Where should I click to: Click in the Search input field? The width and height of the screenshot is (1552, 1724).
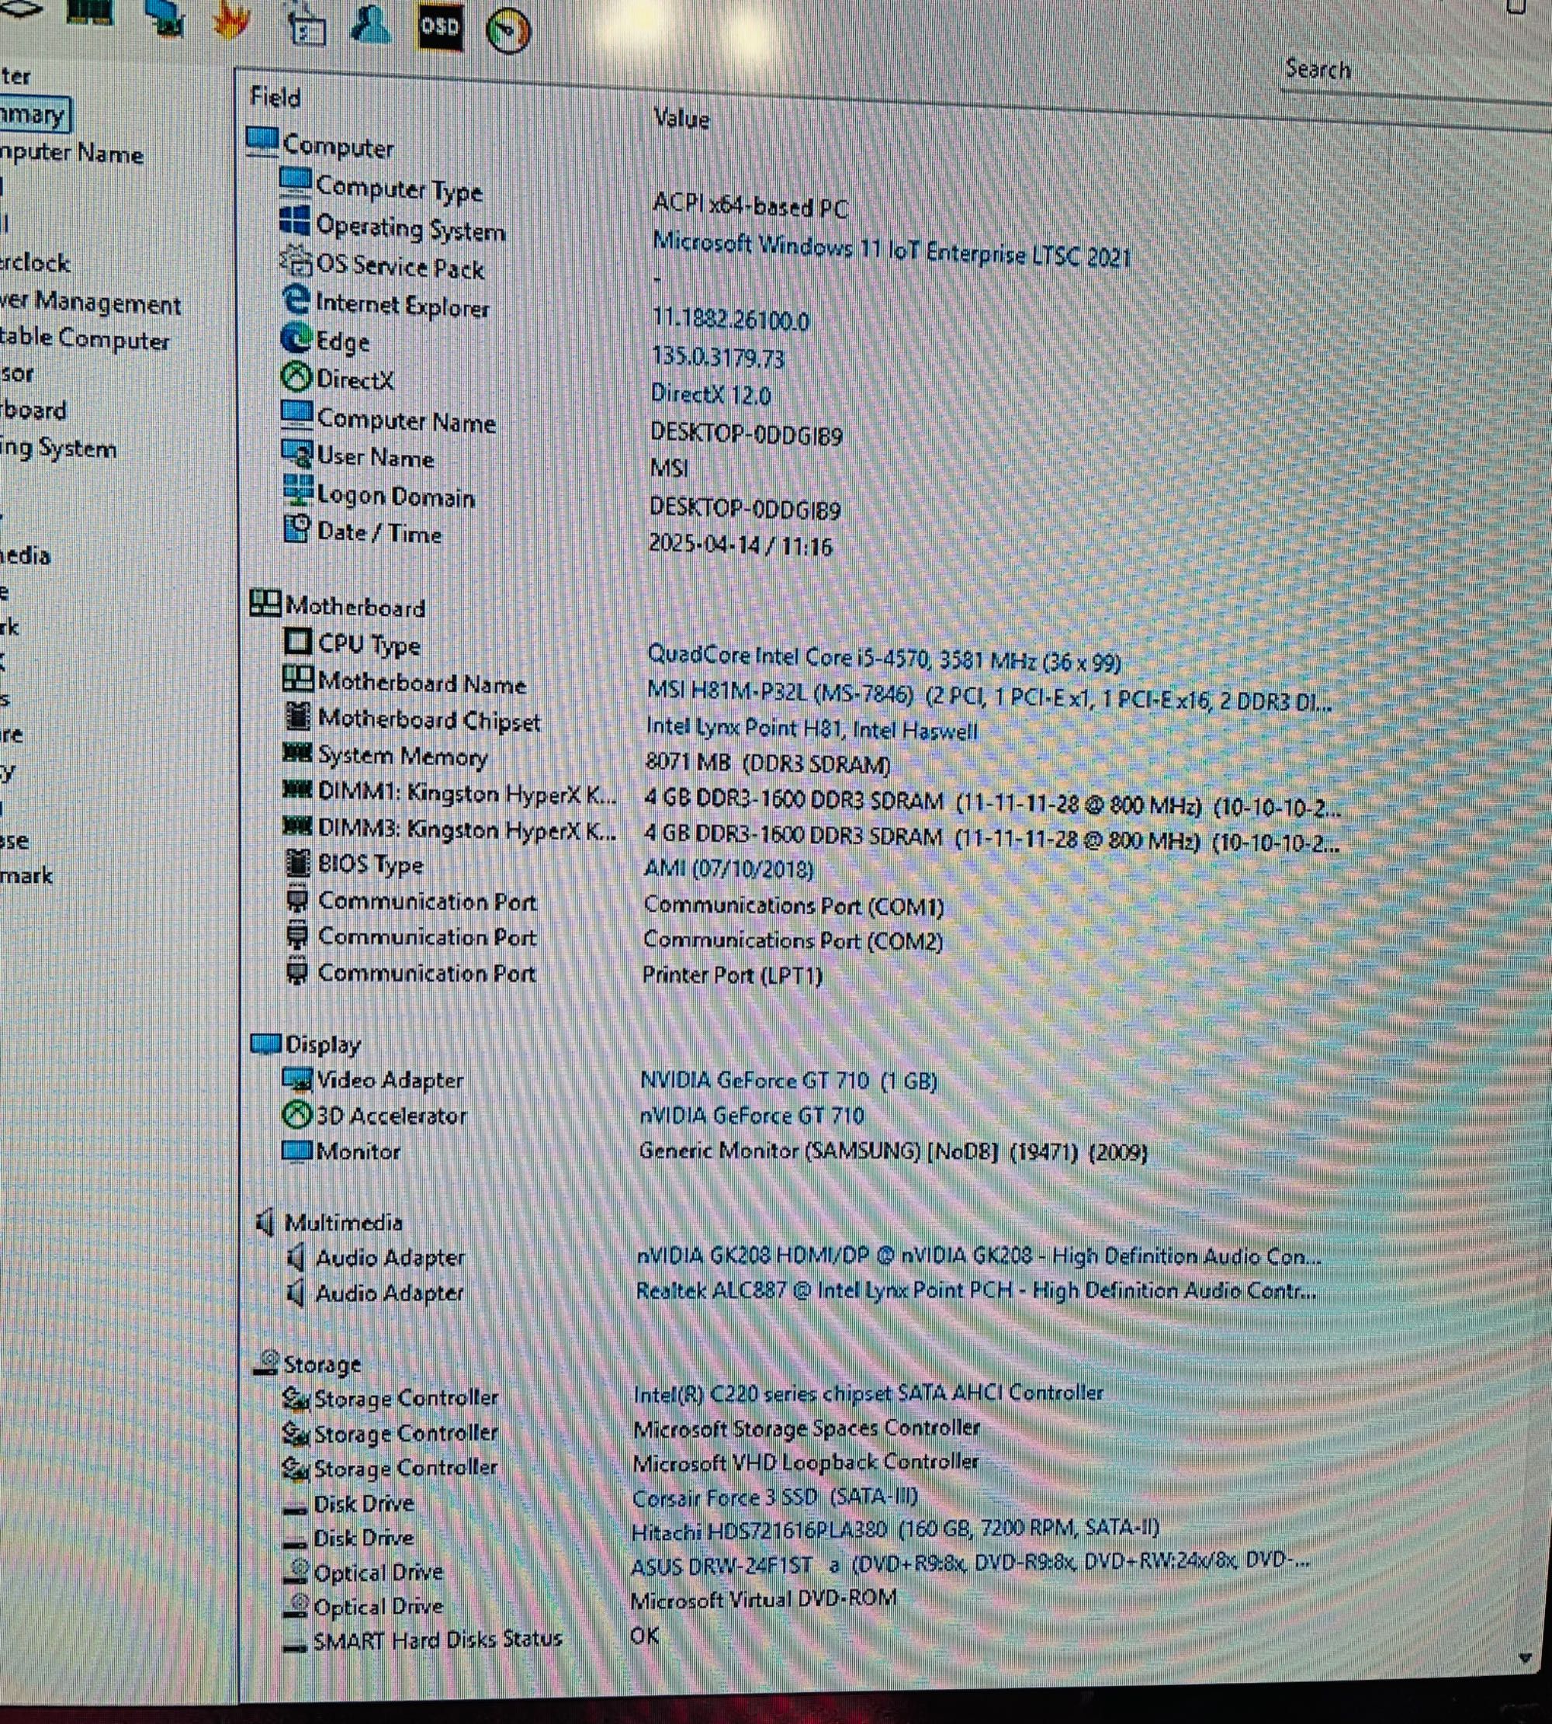pos(1407,72)
